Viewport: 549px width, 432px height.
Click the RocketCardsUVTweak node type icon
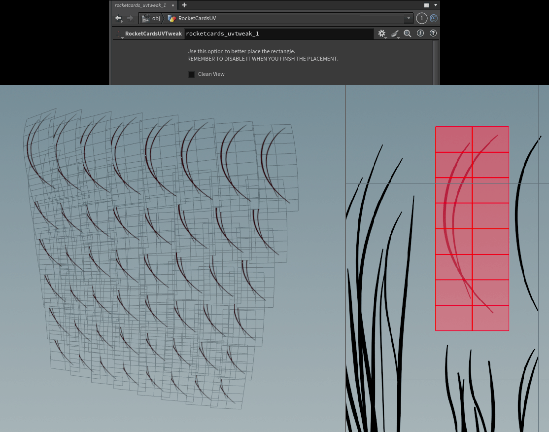pos(119,34)
